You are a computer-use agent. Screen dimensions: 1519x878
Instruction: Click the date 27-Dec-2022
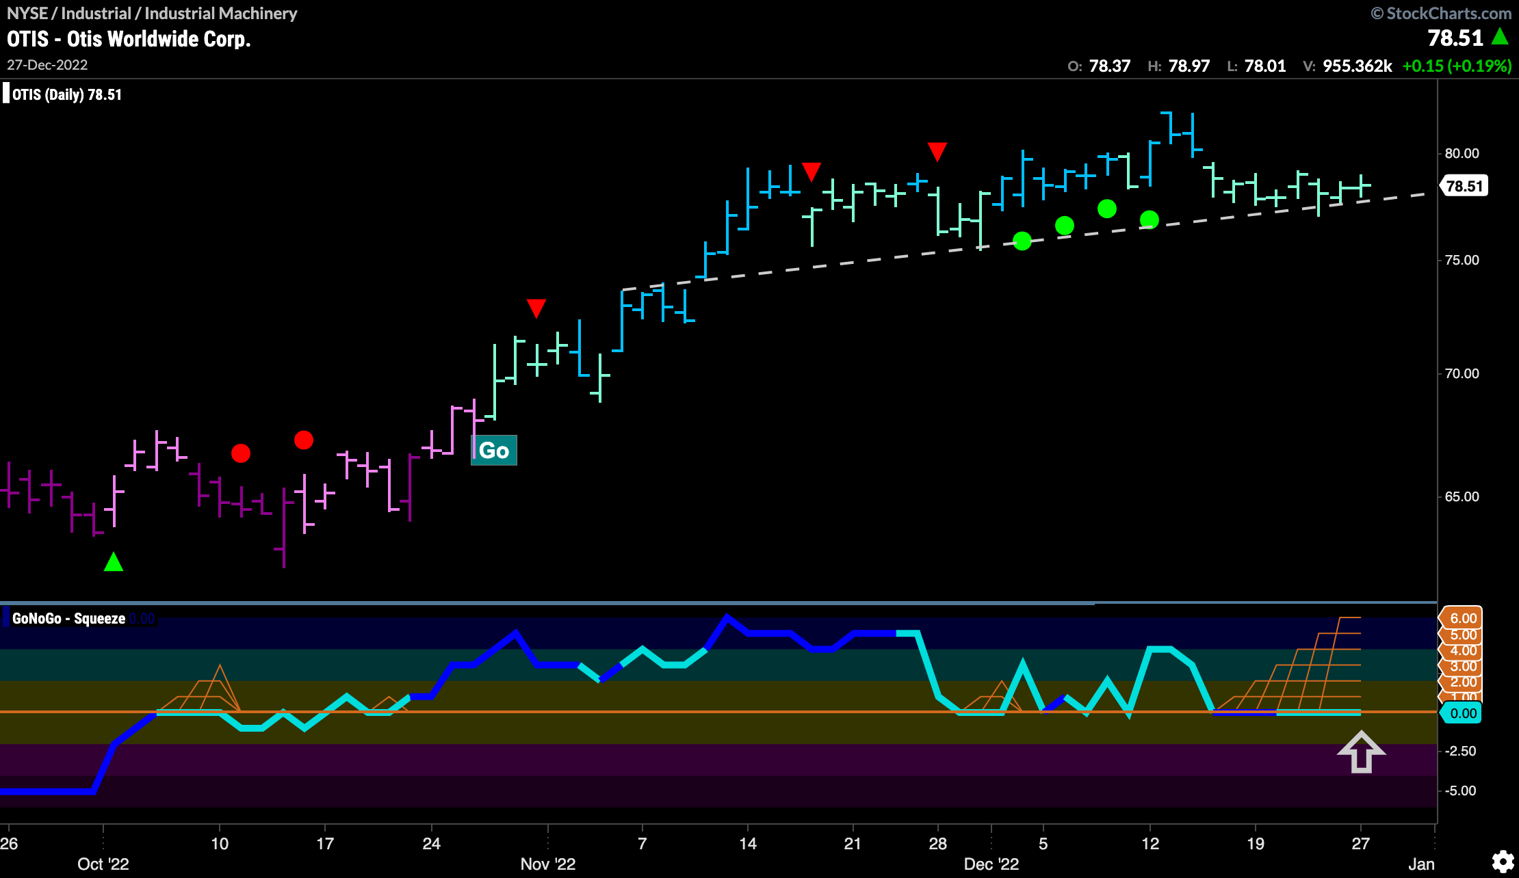pyautogui.click(x=47, y=65)
